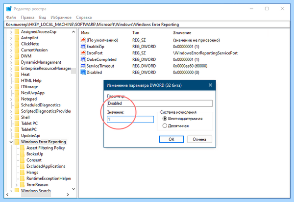
Task: Select the ScheduledDiagnostics tree item
Action: 41,105
